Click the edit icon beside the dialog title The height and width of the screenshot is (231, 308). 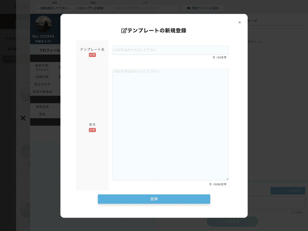click(124, 31)
